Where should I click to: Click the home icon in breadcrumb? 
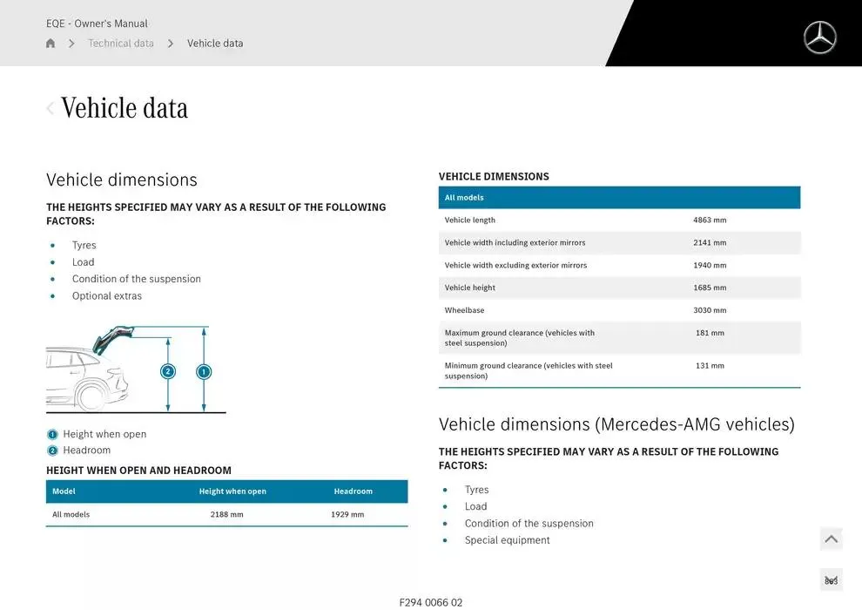pos(51,44)
